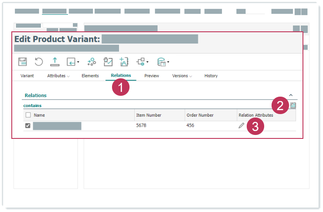323x212 pixels.
Task: Click the three-circles workflow icon
Action: (92, 62)
